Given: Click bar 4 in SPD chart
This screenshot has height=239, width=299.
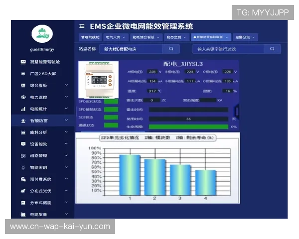Looking at the screenshot, I should [x=206, y=183].
